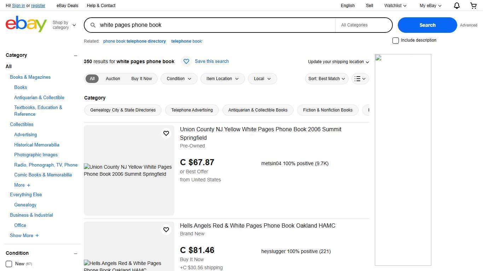Click the telephone directory related search link
This screenshot has height=271, width=483.
(x=146, y=41)
